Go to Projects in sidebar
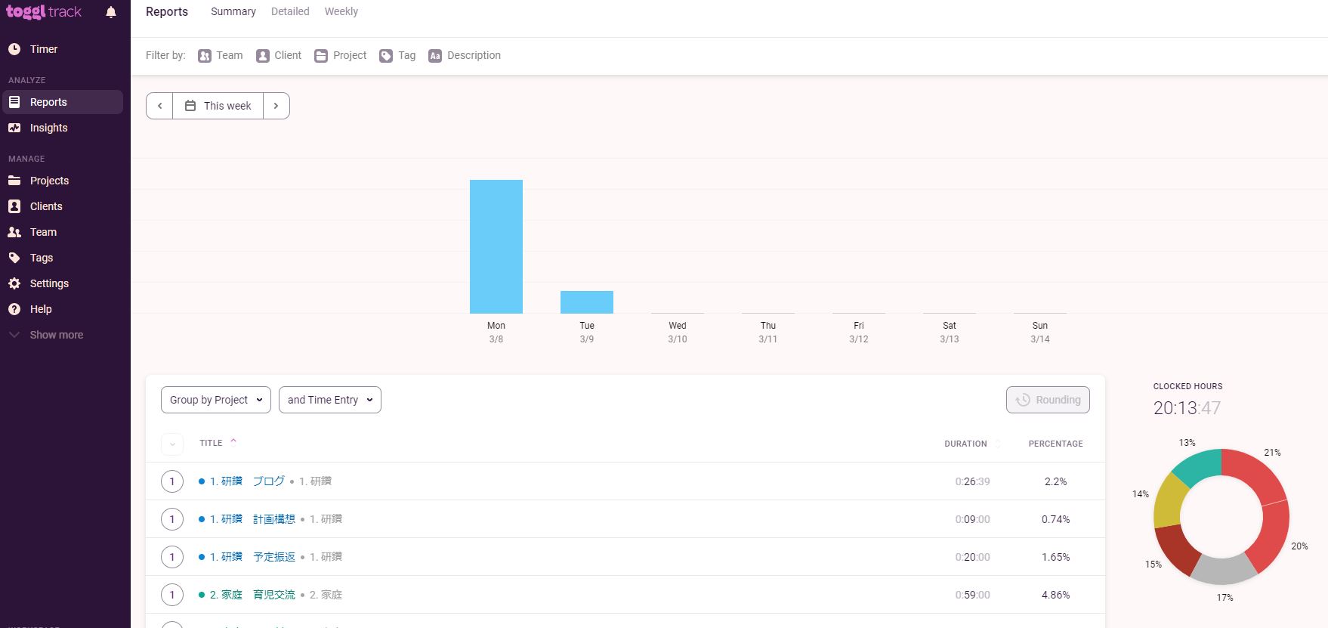1328x628 pixels. 49,181
